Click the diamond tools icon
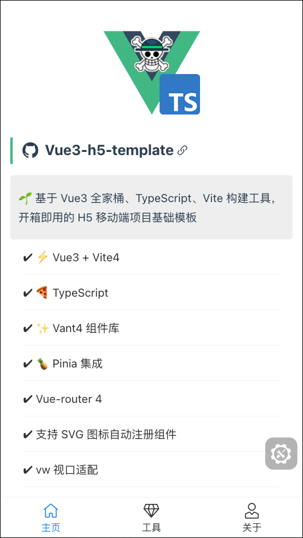303x538 pixels. [151, 510]
